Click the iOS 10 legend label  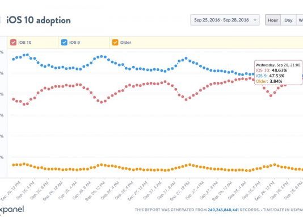tap(25, 43)
